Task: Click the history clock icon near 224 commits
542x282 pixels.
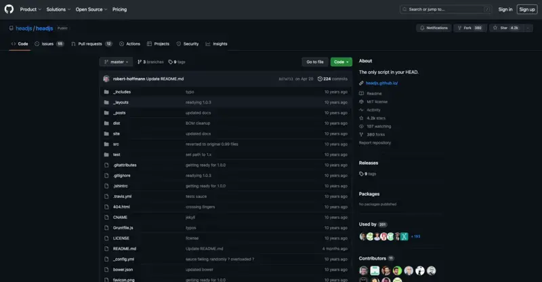Action: [320, 79]
